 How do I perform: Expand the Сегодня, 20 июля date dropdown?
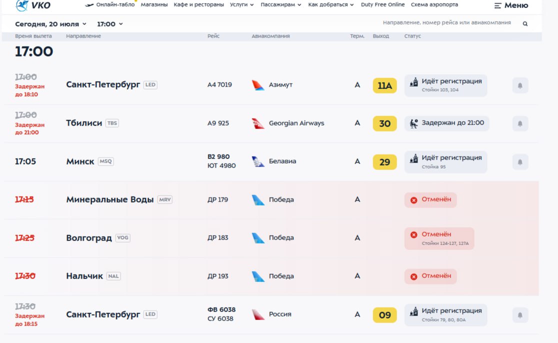click(50, 24)
